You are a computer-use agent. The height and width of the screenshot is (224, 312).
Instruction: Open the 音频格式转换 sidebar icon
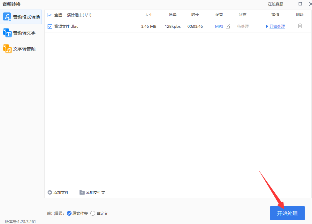click(x=7, y=17)
